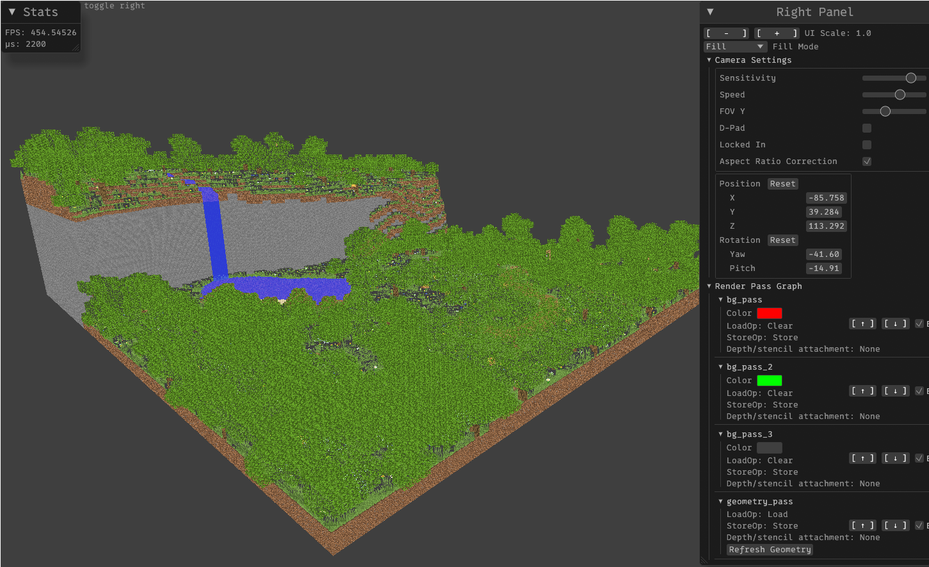Click the Sensitivity slider handle

pos(910,78)
